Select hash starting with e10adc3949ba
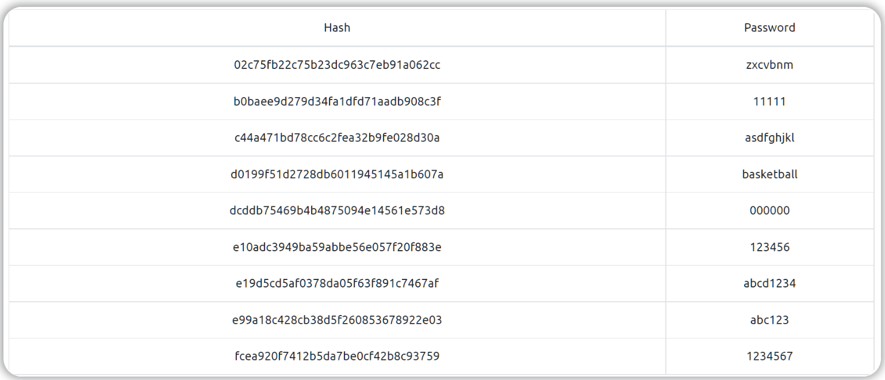The height and width of the screenshot is (380, 885). (337, 247)
